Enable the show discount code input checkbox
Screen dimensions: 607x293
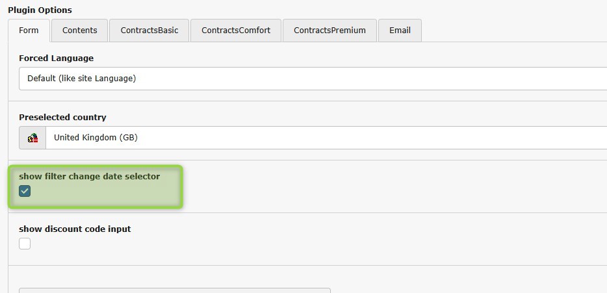click(25, 244)
